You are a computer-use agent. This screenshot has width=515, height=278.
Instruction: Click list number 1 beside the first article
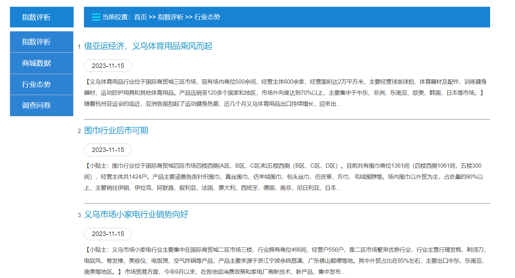coord(80,47)
